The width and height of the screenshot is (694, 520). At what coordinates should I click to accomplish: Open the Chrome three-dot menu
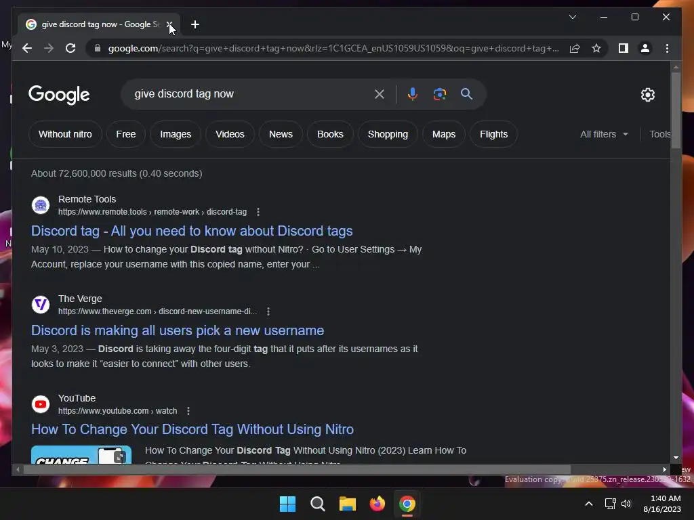click(x=667, y=48)
